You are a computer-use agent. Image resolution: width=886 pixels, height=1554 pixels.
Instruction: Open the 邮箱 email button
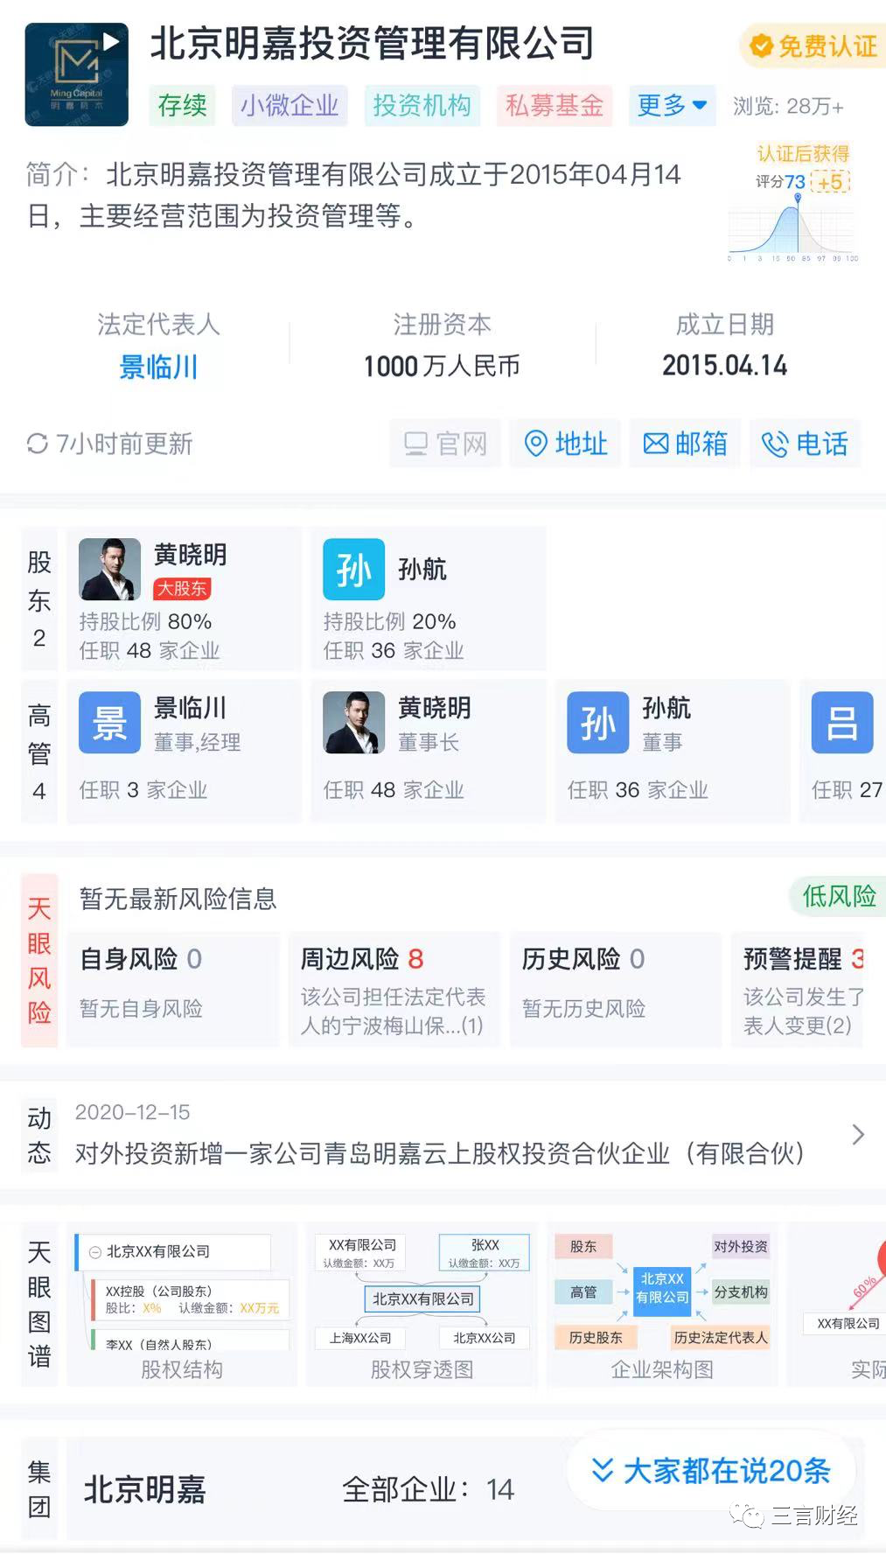tap(685, 444)
